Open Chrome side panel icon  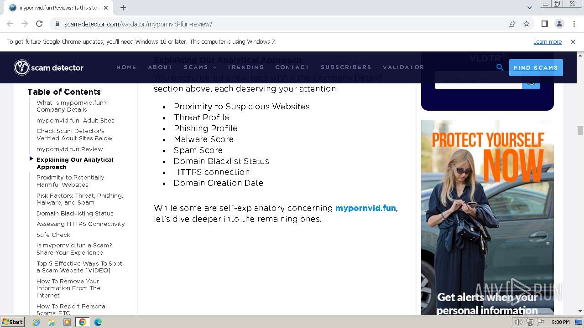(545, 24)
